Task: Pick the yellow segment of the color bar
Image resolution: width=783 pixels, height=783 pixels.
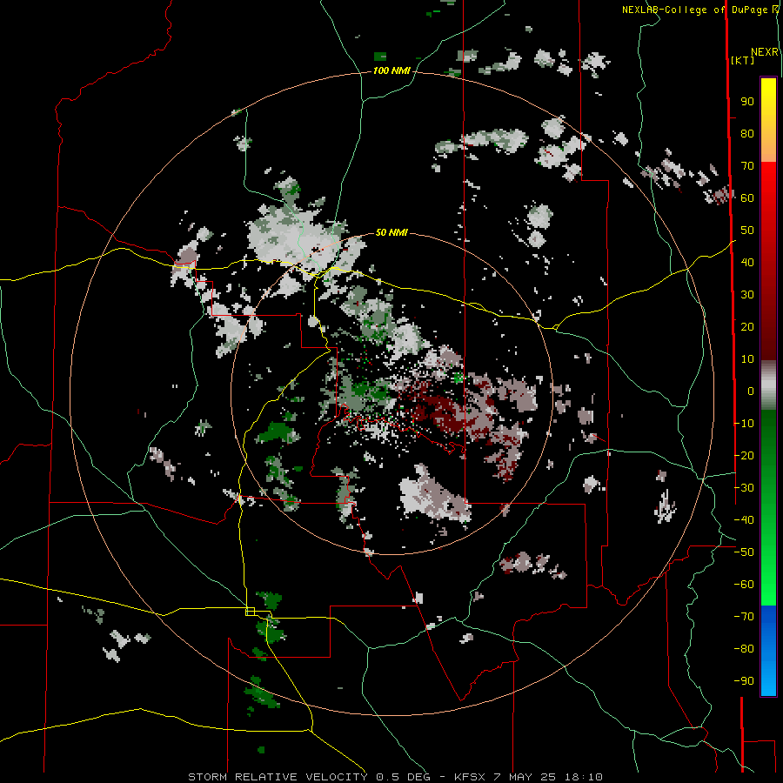Action: click(x=768, y=120)
